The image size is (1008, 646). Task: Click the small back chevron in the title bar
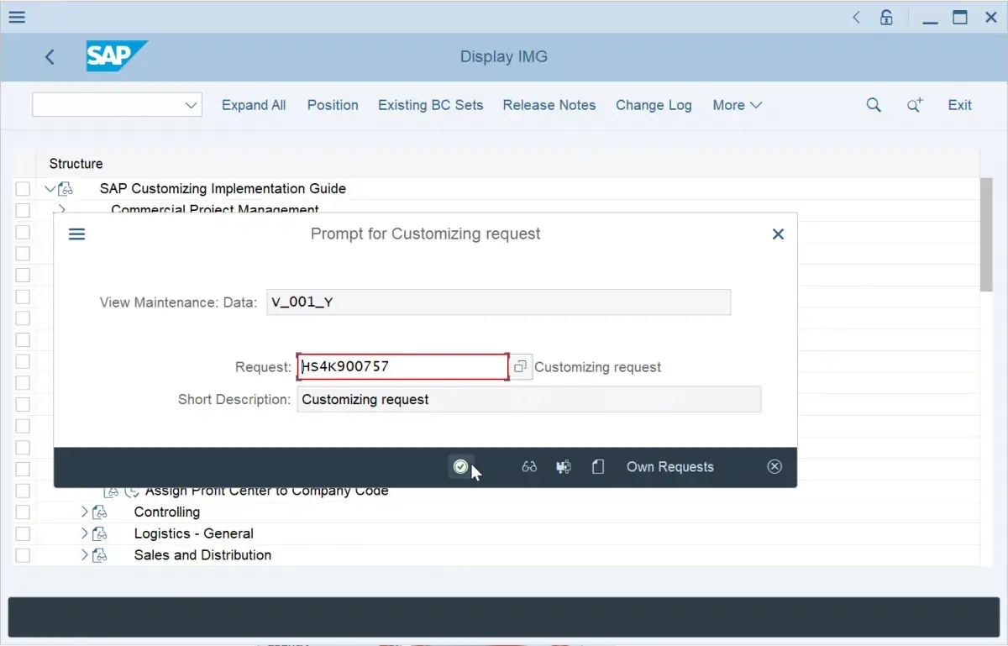[x=856, y=17]
